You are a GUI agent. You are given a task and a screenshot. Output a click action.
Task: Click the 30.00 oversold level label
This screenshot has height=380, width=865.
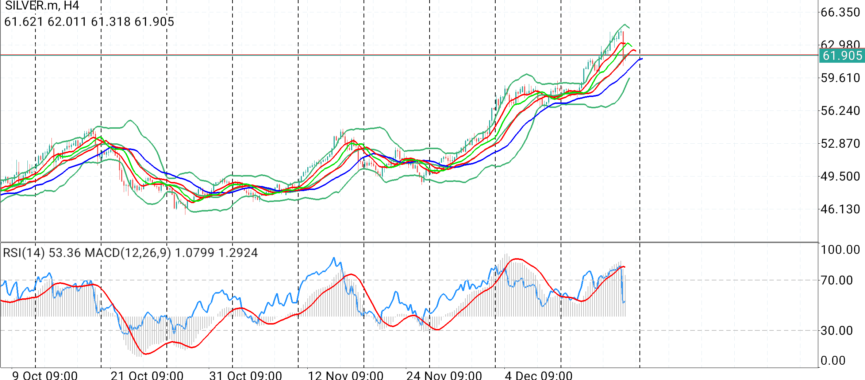[x=837, y=330]
